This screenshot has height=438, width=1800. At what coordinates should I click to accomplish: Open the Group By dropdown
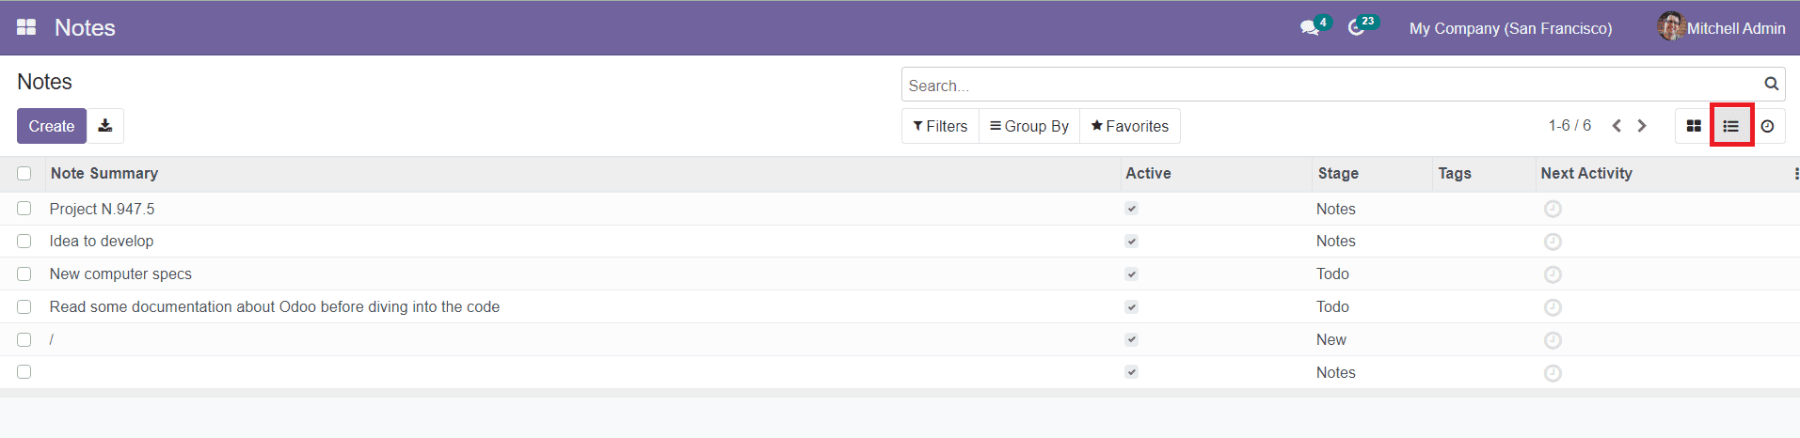tap(1029, 126)
